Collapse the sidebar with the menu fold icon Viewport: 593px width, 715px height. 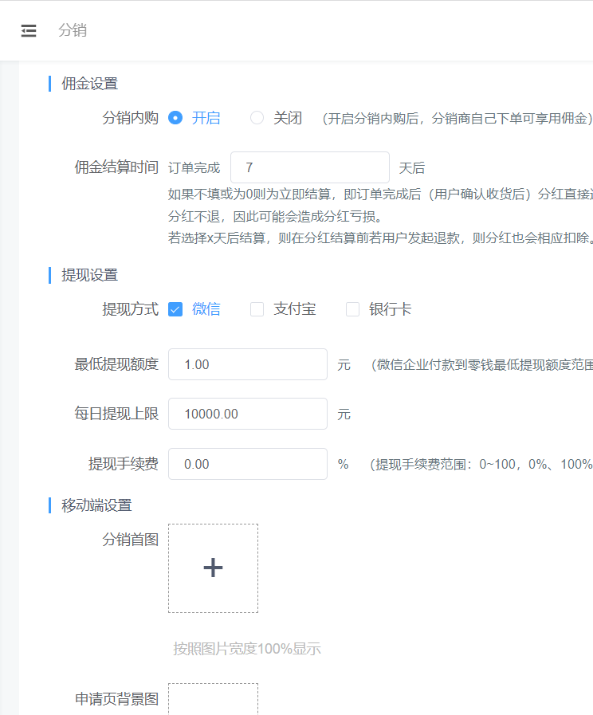(x=29, y=30)
